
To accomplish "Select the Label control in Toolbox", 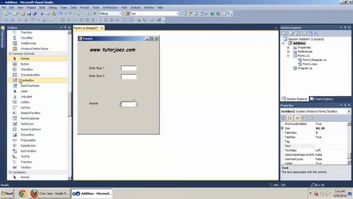I will (24, 91).
